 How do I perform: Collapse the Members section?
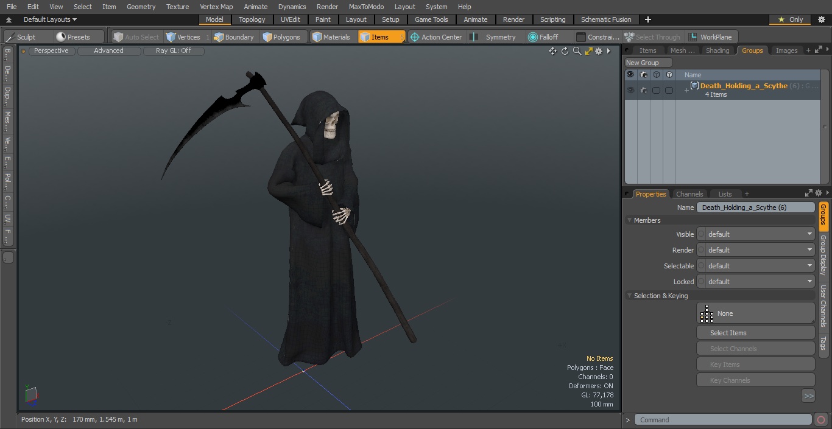pos(629,220)
